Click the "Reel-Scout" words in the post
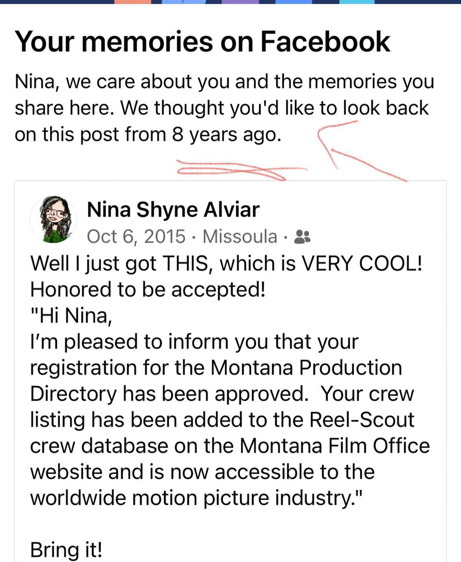 [x=362, y=420]
